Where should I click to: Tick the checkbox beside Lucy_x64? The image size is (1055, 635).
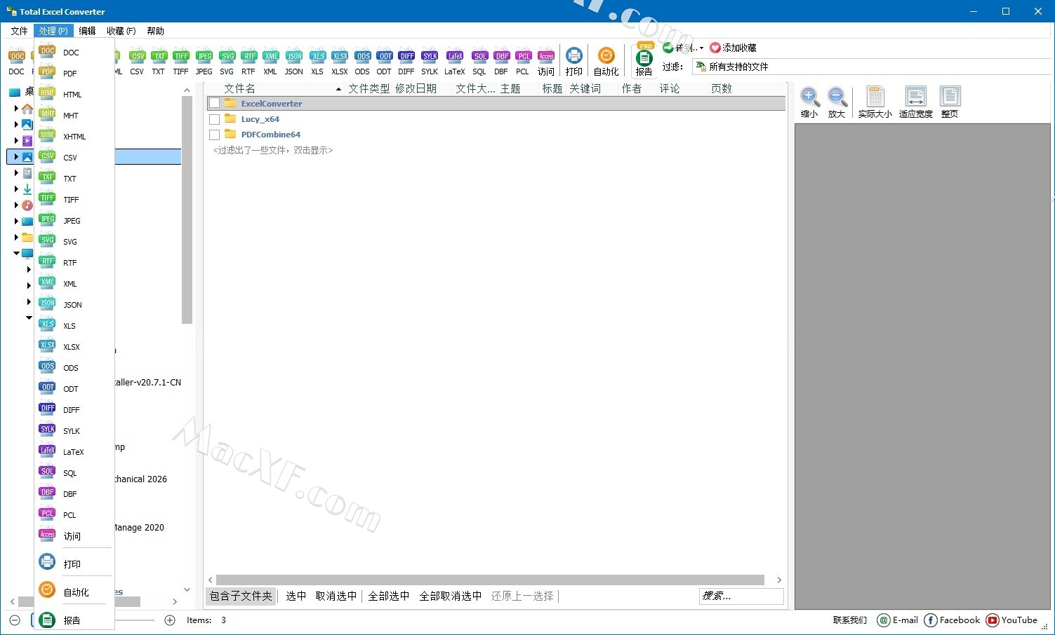pos(215,119)
